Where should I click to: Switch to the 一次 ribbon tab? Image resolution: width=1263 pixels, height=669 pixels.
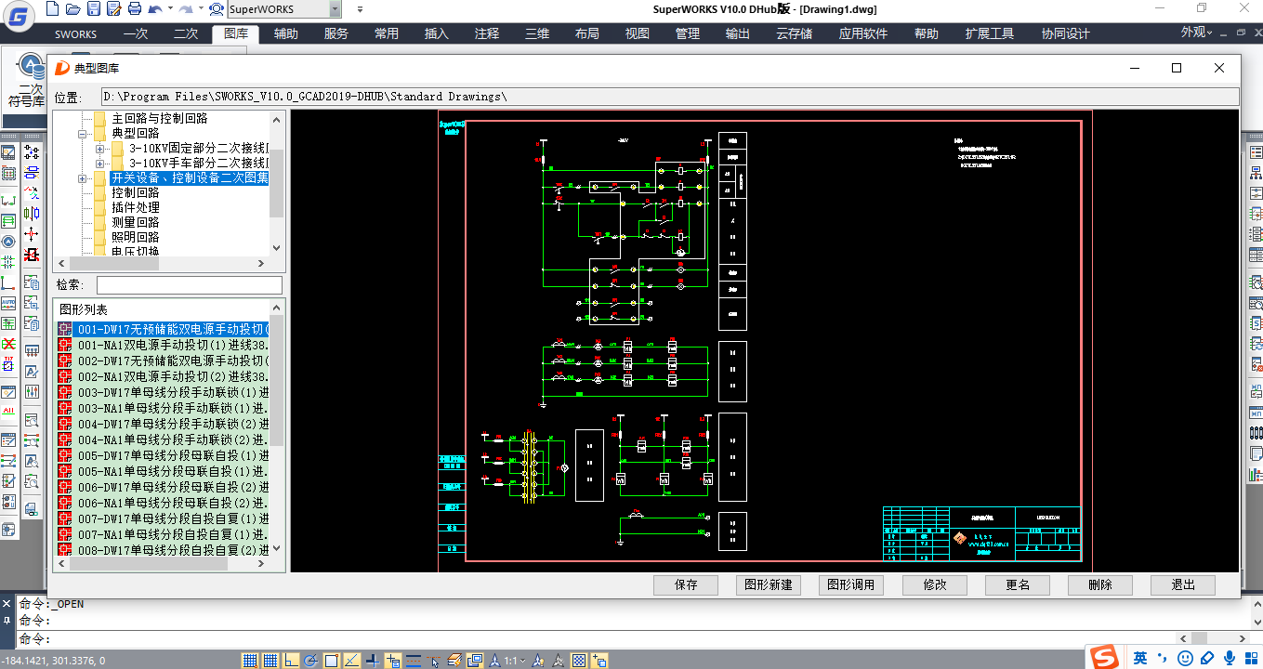[136, 33]
